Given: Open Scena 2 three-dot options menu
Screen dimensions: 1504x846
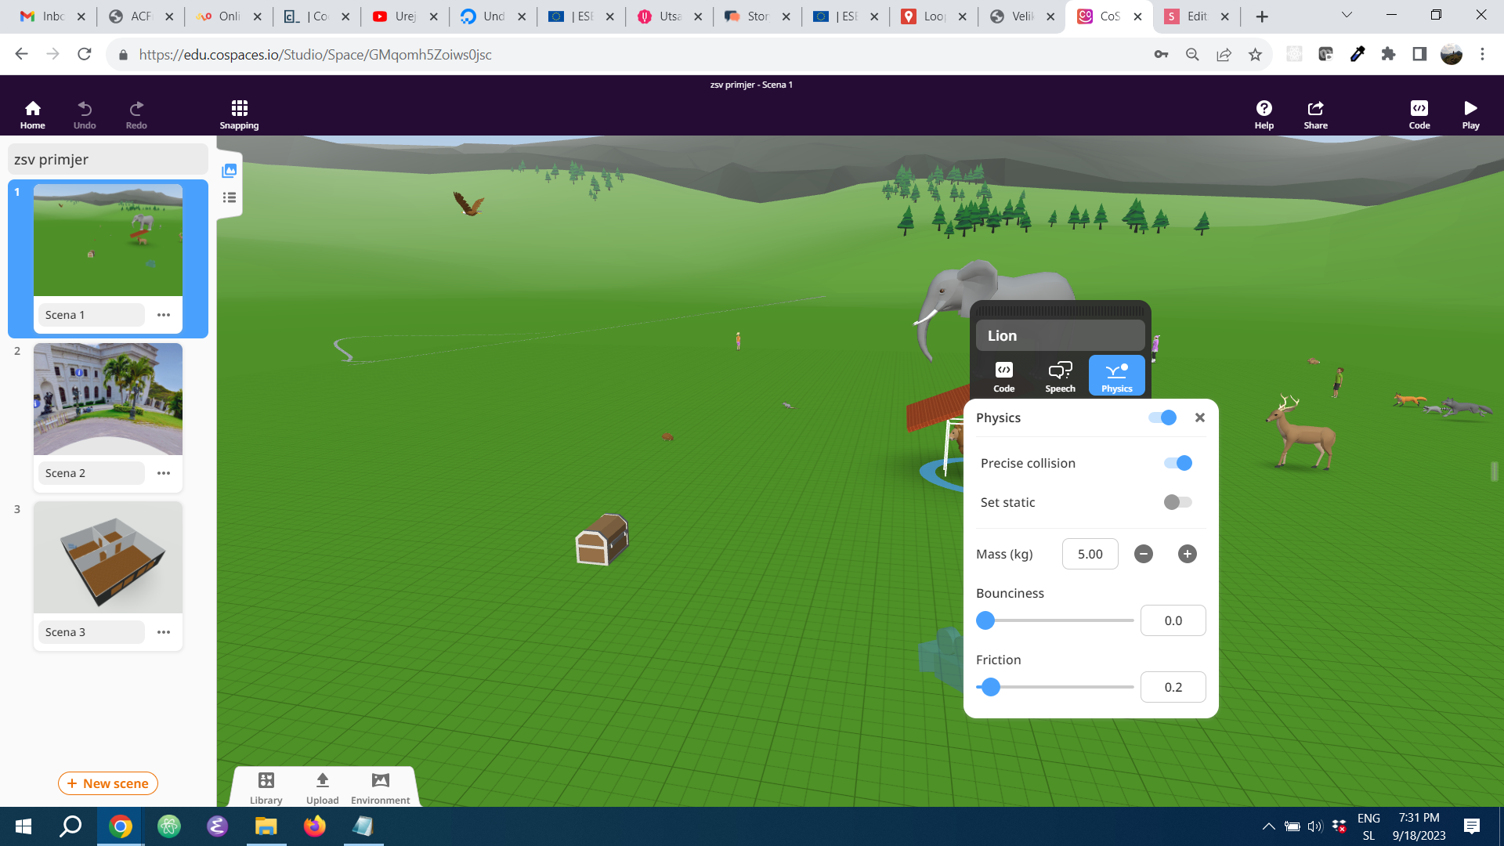Looking at the screenshot, I should coord(164,473).
